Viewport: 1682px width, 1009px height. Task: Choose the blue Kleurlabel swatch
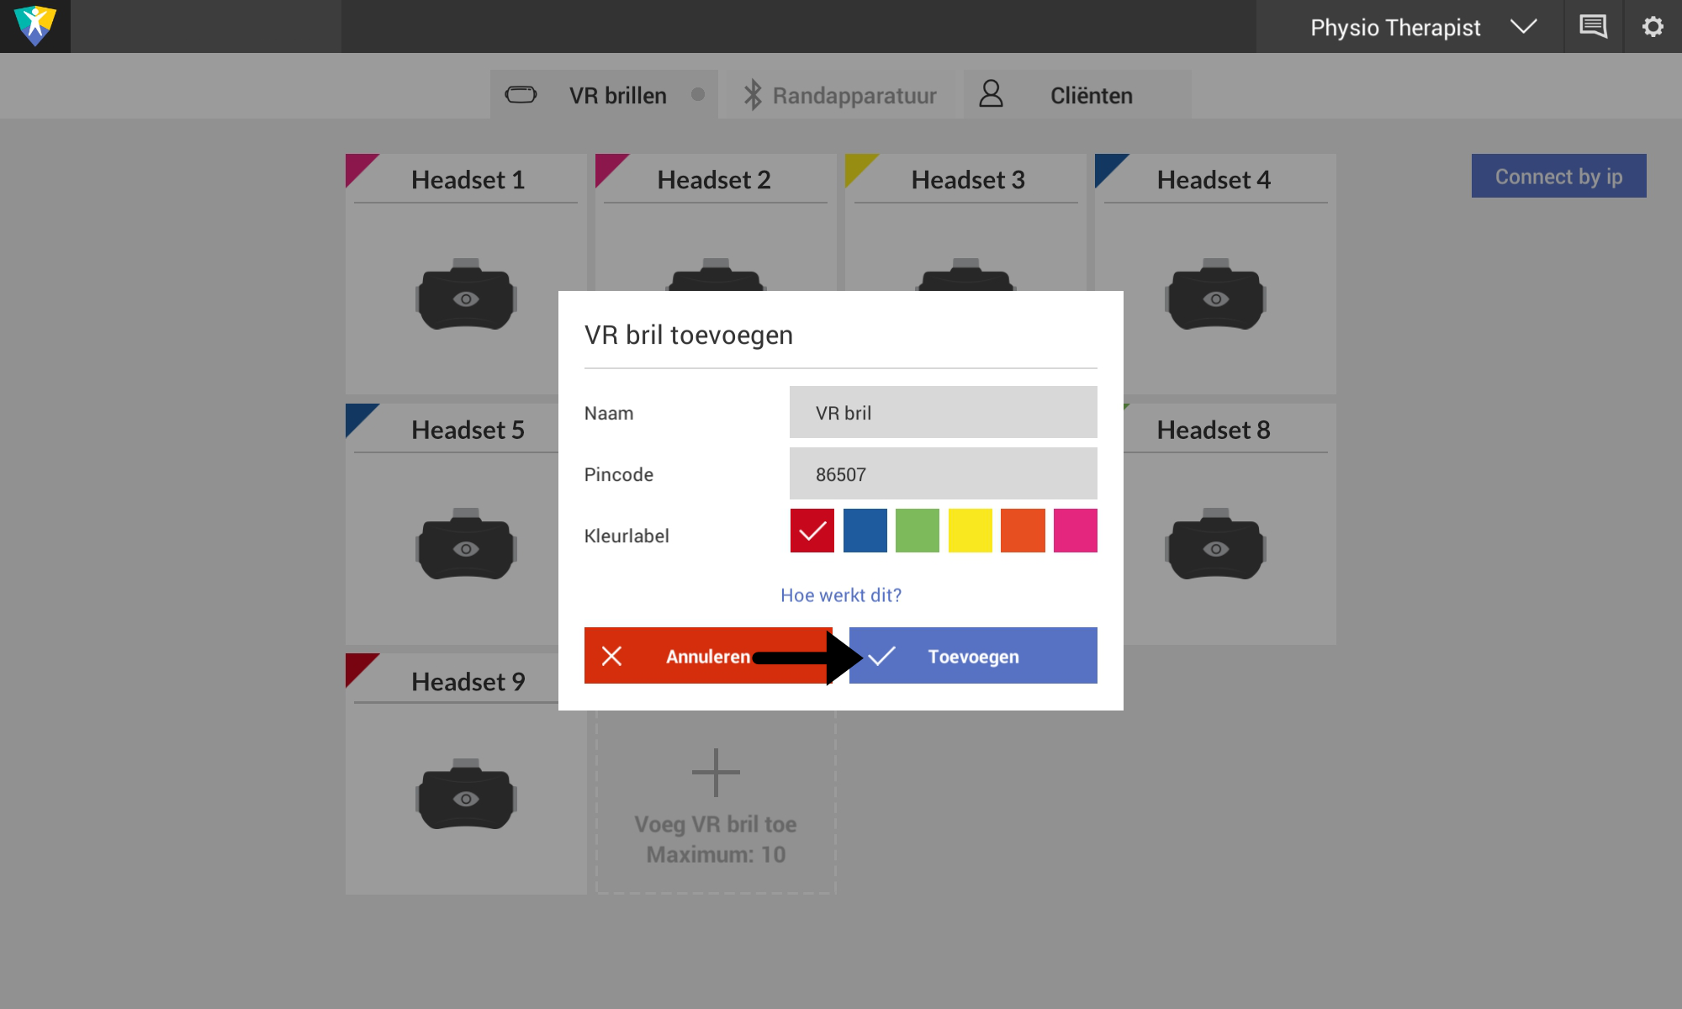pyautogui.click(x=865, y=531)
